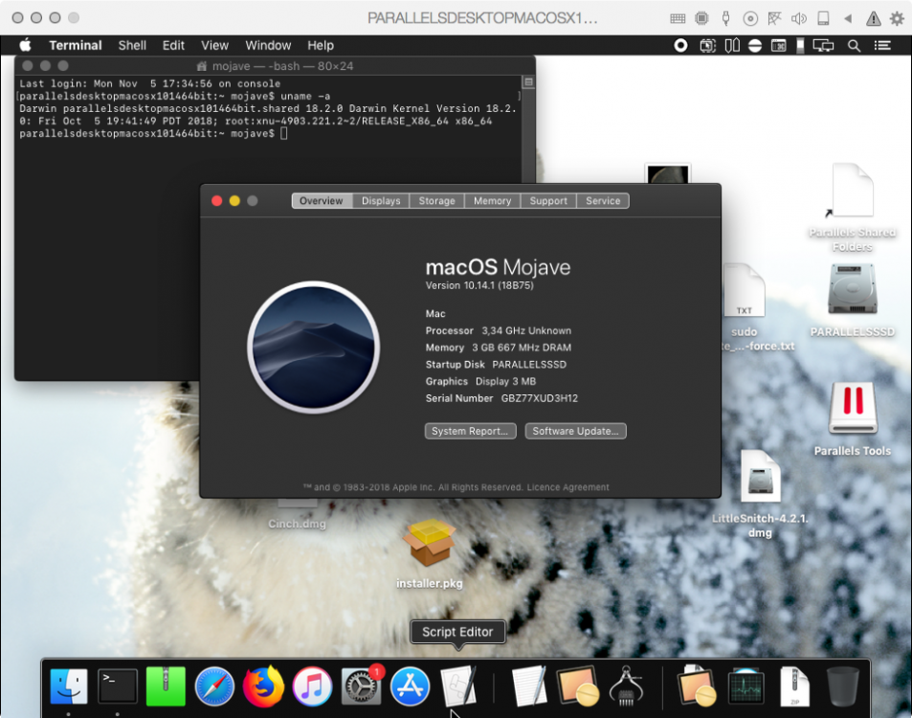
Task: Open System Preferences with the update badge
Action: [x=361, y=685]
